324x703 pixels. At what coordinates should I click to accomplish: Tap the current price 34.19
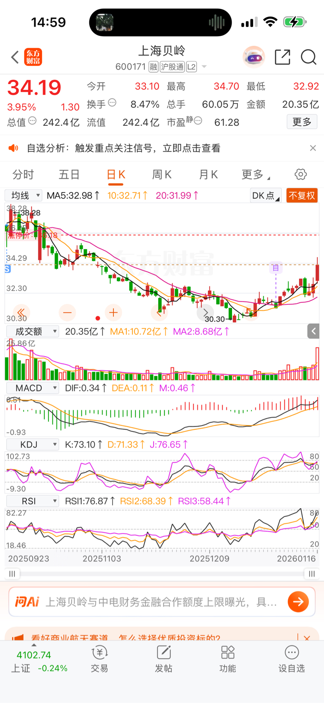pyautogui.click(x=34, y=88)
